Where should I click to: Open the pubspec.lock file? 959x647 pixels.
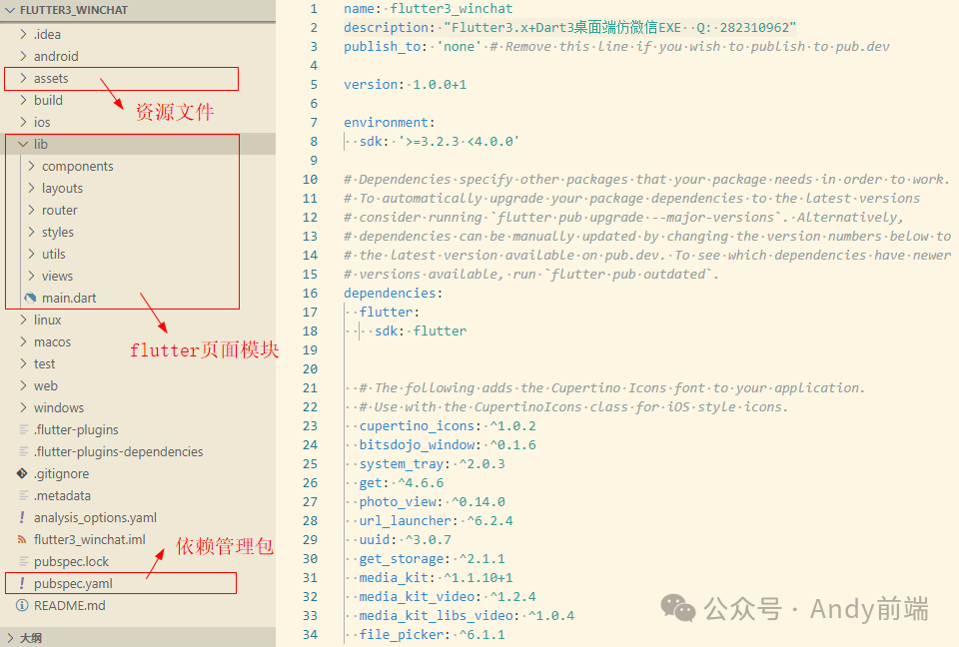(x=72, y=561)
